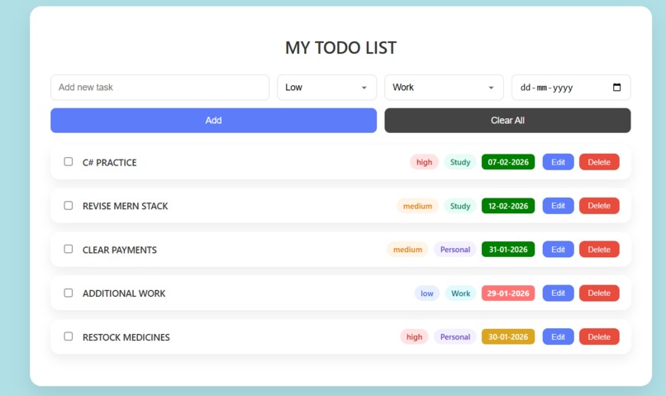Edit the RESTOCK MEDICINES task
The image size is (666, 396).
point(558,337)
